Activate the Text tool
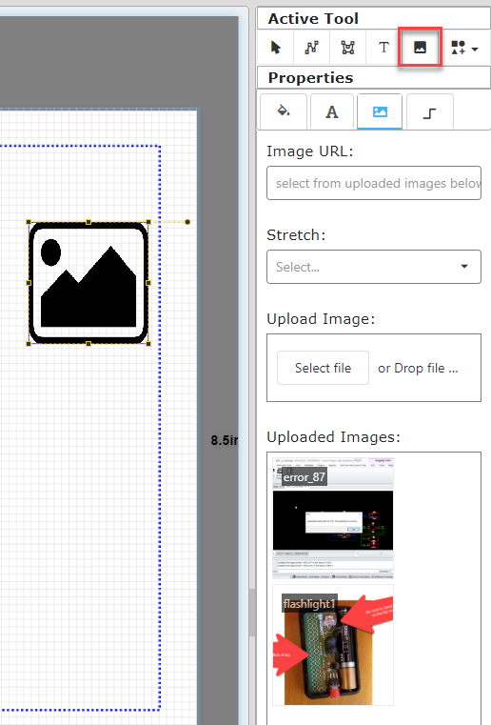This screenshot has width=491, height=725. 383,48
